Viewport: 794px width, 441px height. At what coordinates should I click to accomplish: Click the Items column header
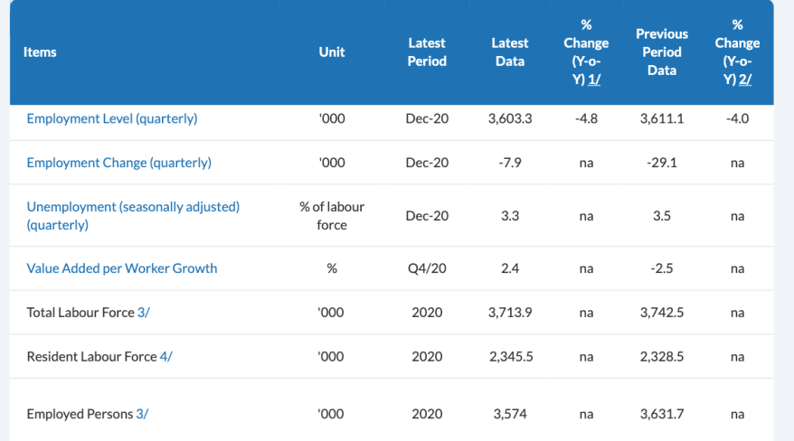(x=42, y=52)
